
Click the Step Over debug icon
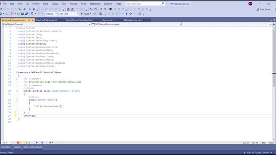[130, 14]
